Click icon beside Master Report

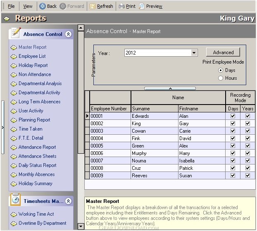coord(14,48)
